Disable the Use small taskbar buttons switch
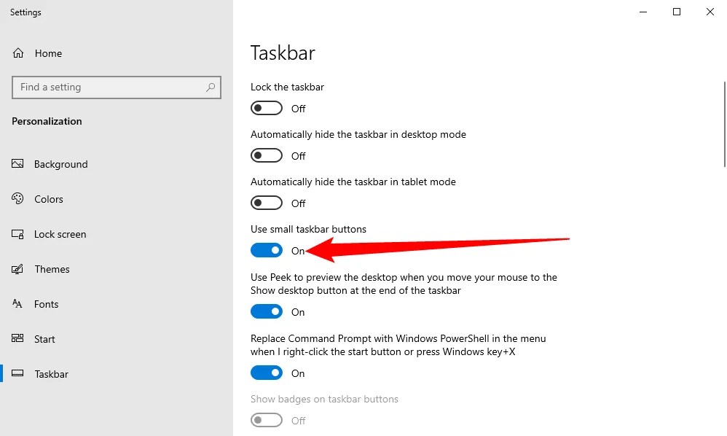 tap(267, 250)
